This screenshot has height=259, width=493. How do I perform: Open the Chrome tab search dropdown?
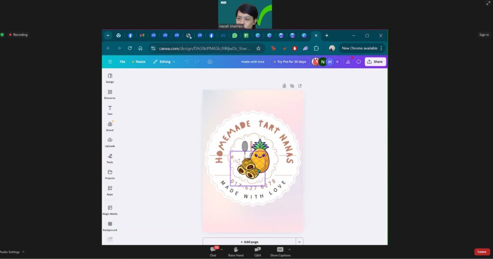(108, 35)
